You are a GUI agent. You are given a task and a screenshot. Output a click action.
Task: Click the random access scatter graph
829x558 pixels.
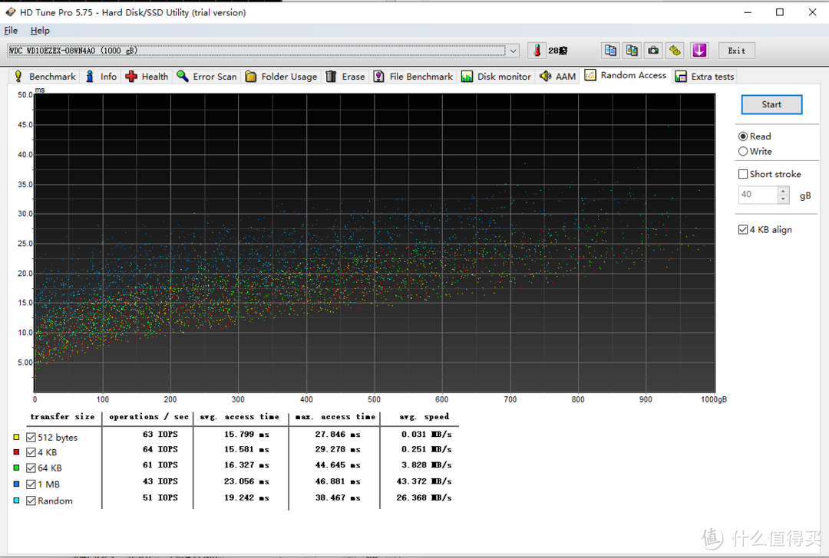tap(375, 243)
